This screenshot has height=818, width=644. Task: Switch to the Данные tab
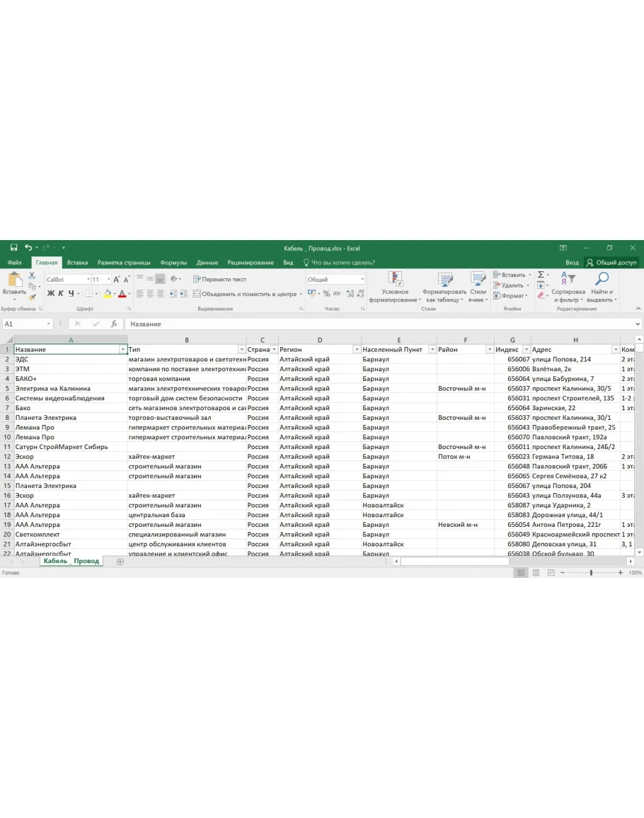point(207,263)
